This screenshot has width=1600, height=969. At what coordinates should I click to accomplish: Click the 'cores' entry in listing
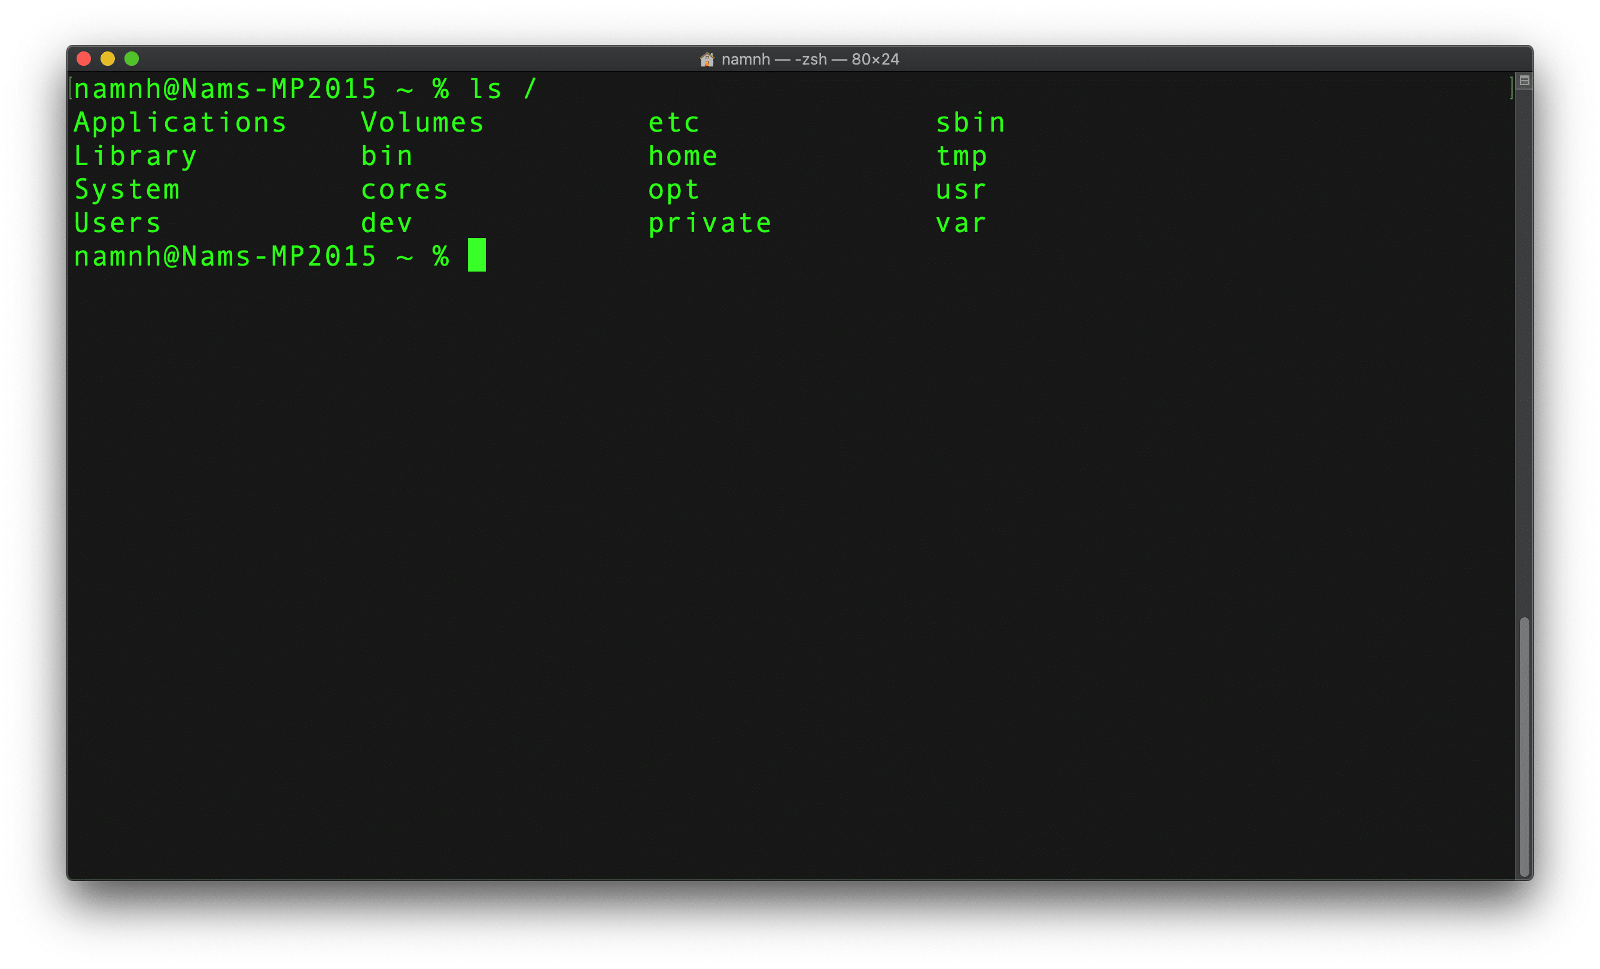(404, 190)
